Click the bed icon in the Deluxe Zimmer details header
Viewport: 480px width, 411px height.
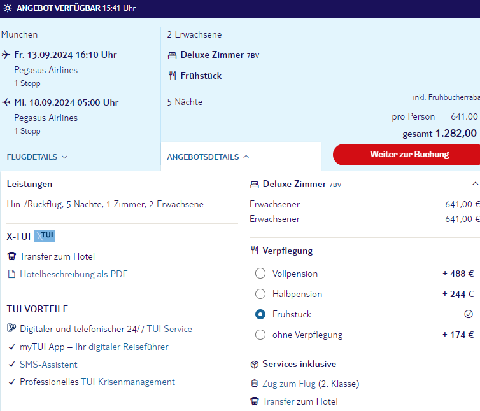click(x=255, y=185)
